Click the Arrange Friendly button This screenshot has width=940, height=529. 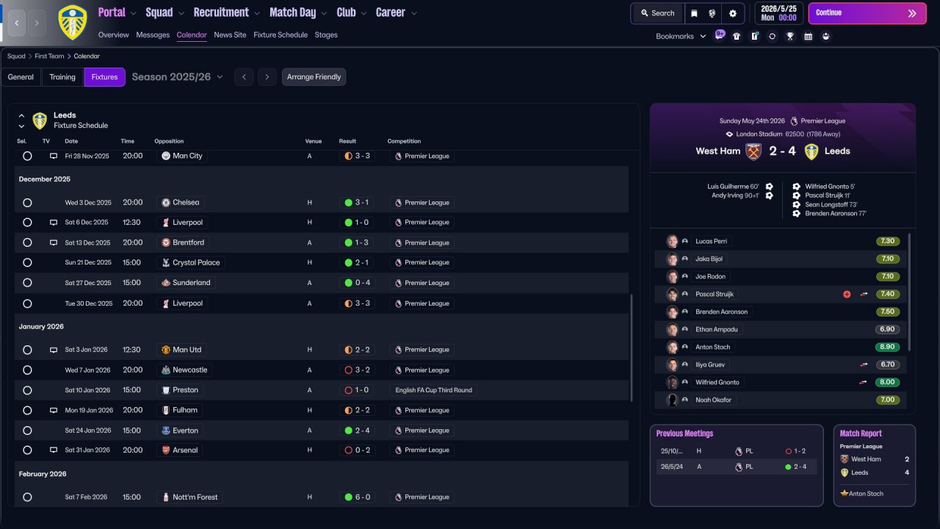click(x=314, y=77)
